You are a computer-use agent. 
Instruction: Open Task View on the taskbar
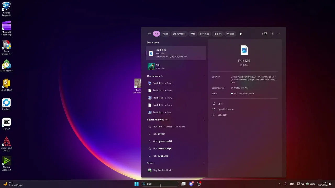[x=183, y=184]
